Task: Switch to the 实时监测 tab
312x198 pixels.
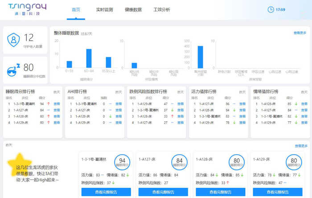Action: point(104,9)
